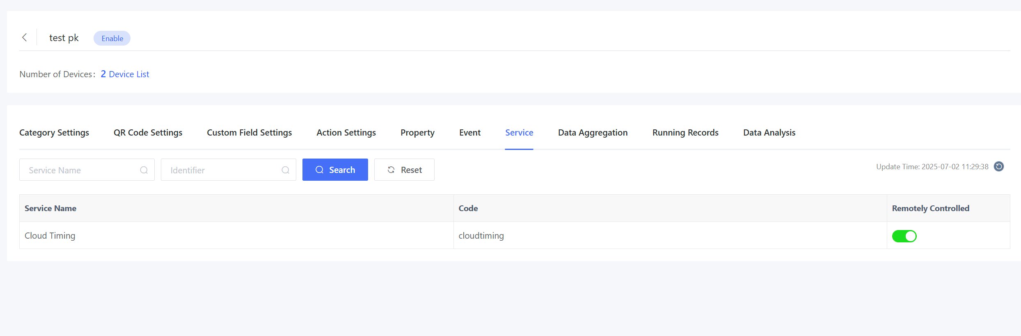Click magnifier icon in Identifier field
The height and width of the screenshot is (336, 1021).
(285, 170)
